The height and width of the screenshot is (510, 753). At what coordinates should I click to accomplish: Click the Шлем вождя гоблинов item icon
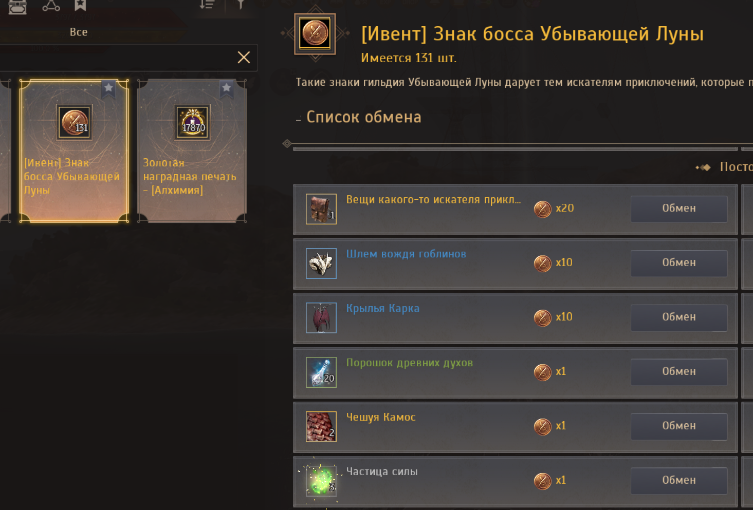(321, 263)
